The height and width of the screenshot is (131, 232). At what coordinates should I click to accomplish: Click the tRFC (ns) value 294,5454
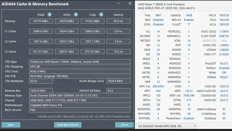tap(158, 86)
